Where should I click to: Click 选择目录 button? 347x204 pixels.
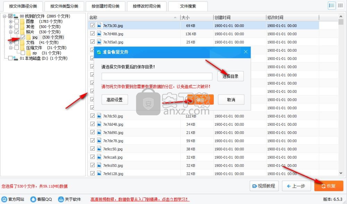pyautogui.click(x=230, y=77)
